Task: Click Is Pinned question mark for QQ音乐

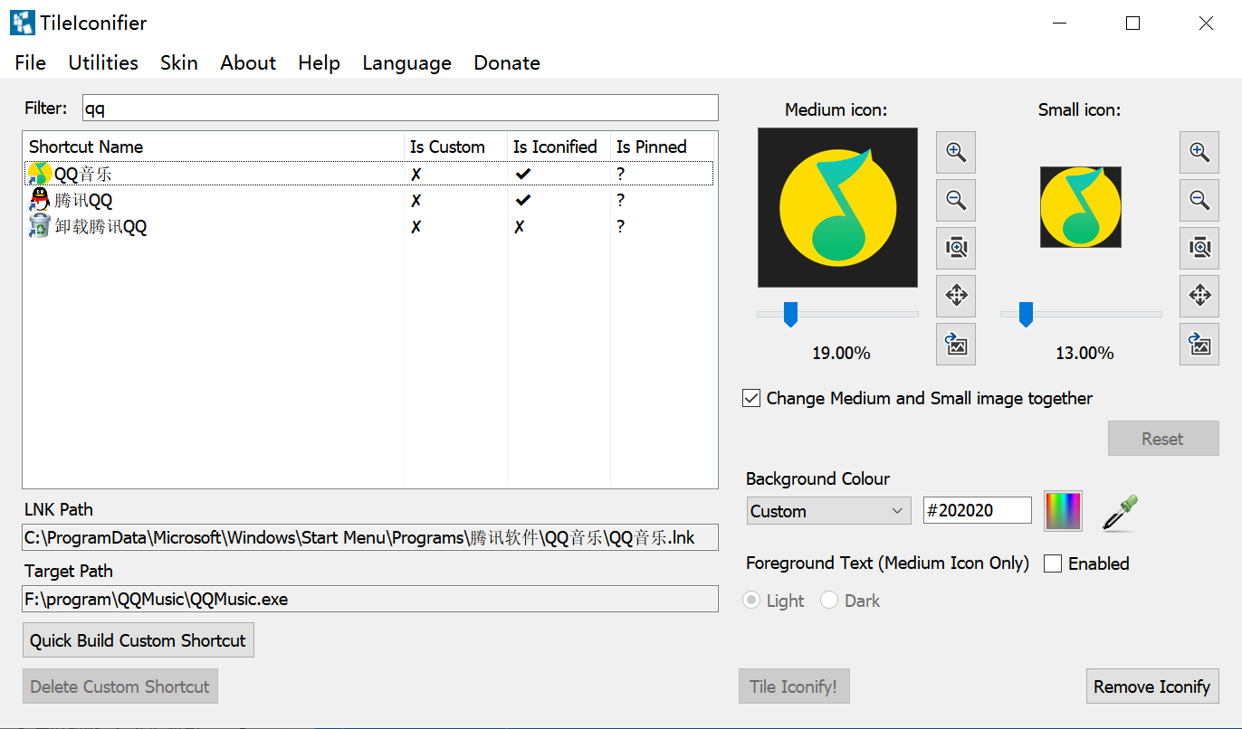Action: (x=621, y=174)
